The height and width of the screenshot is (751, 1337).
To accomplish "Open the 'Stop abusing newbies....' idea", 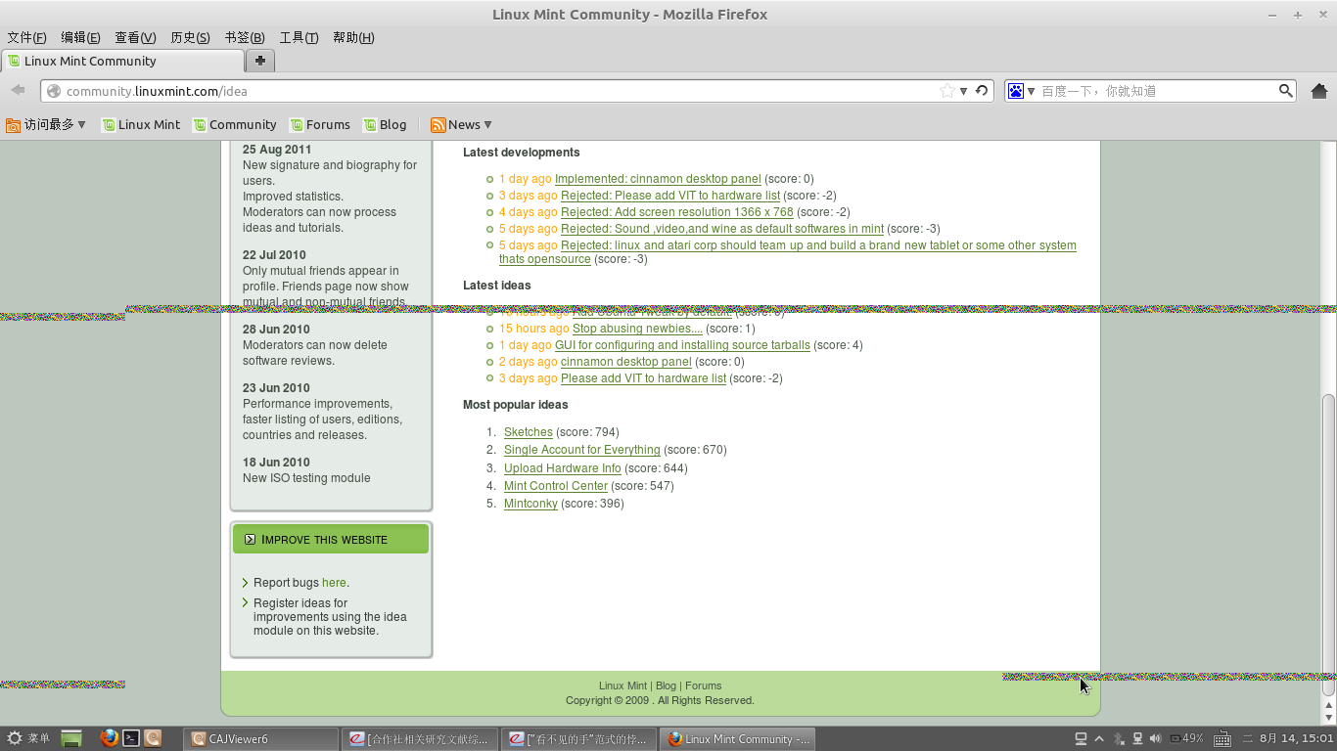I will tap(637, 329).
